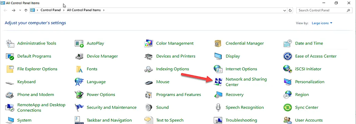Open the Text to Speech link
Viewport: 356px width, 124px height.
[170, 120]
